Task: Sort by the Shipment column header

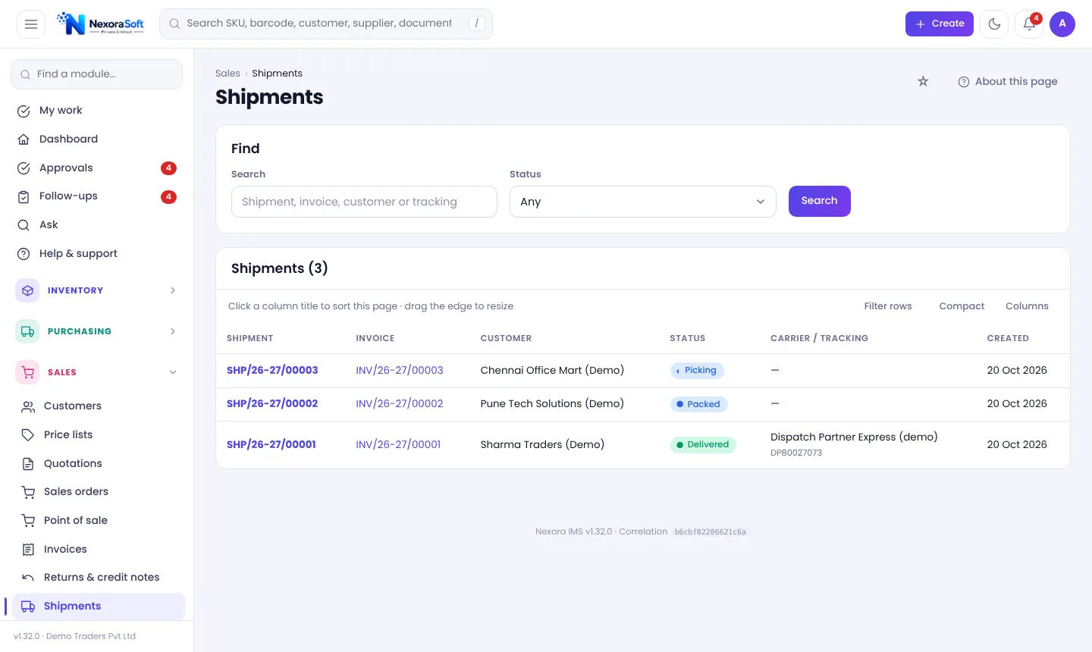Action: tap(250, 338)
